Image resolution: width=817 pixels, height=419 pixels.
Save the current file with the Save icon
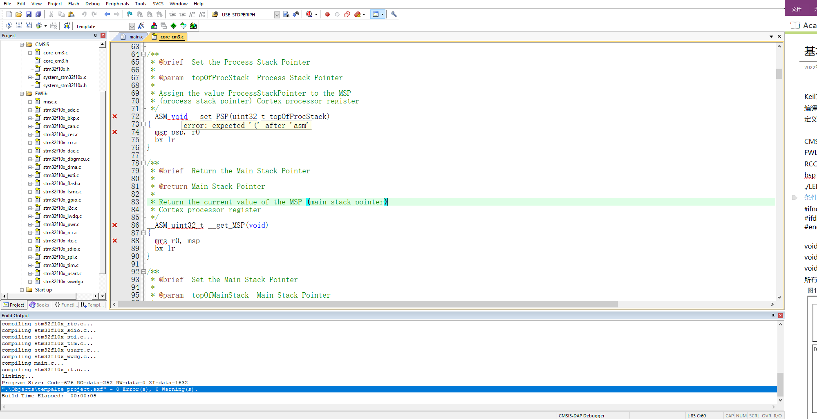coord(29,14)
